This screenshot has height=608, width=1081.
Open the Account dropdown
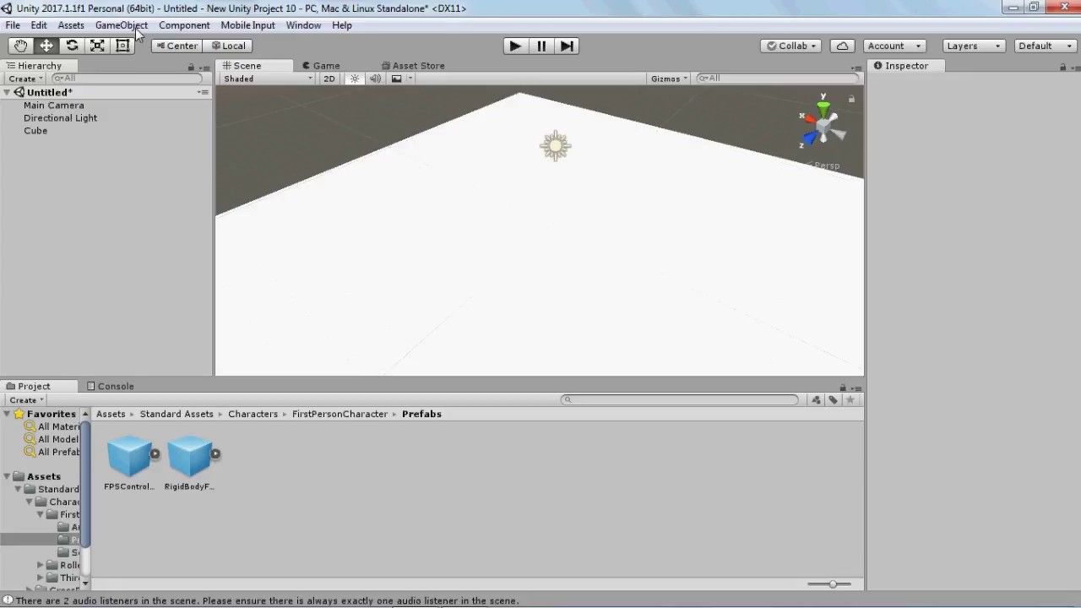[x=894, y=46]
